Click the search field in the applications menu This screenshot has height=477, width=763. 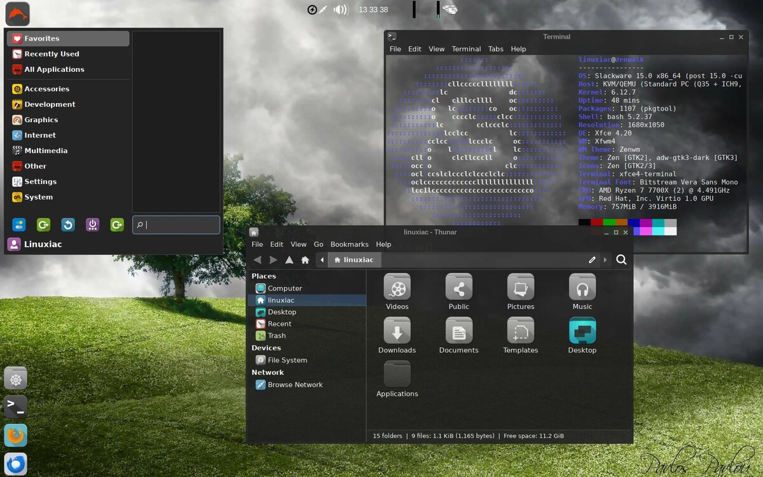click(x=176, y=225)
